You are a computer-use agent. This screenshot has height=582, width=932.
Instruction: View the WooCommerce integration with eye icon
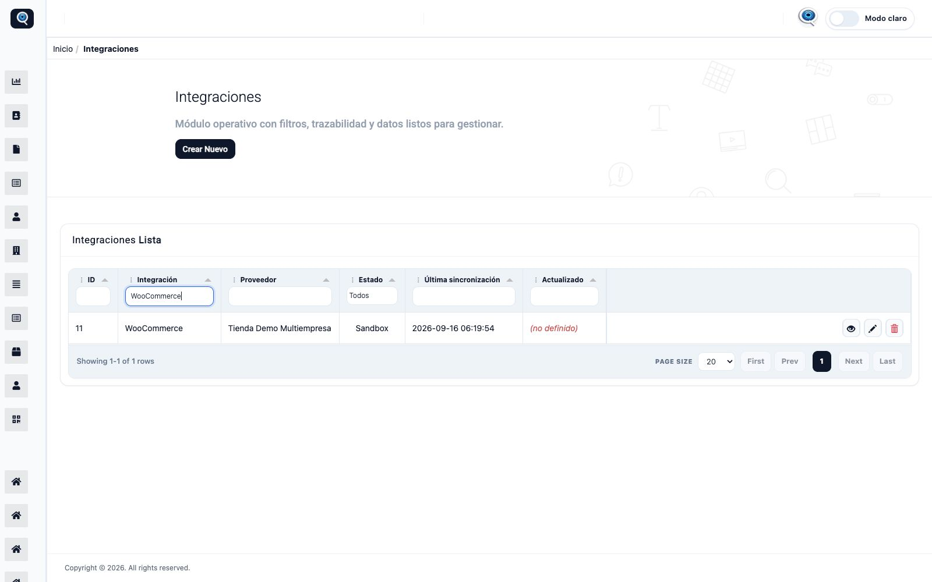[x=851, y=329]
